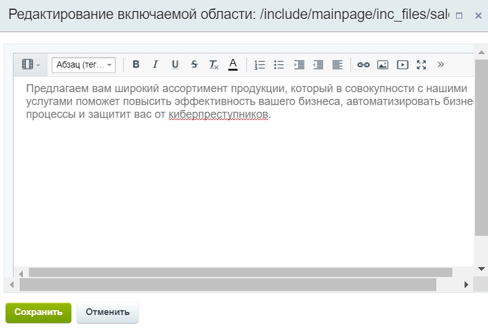Open the editor view mode switcher

(x=31, y=64)
